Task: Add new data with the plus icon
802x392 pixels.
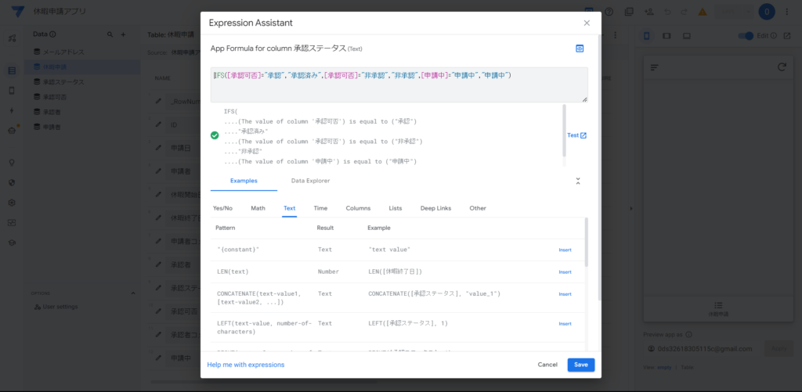Action: pos(123,34)
